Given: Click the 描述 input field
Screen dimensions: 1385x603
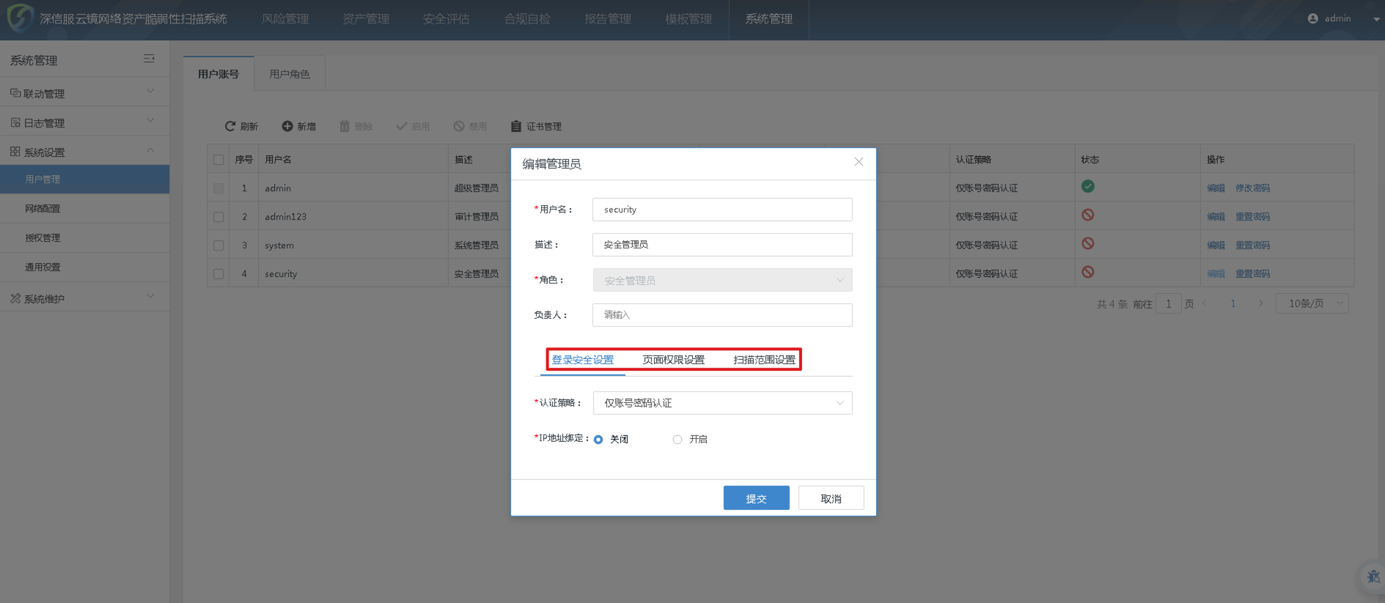Looking at the screenshot, I should click(722, 245).
